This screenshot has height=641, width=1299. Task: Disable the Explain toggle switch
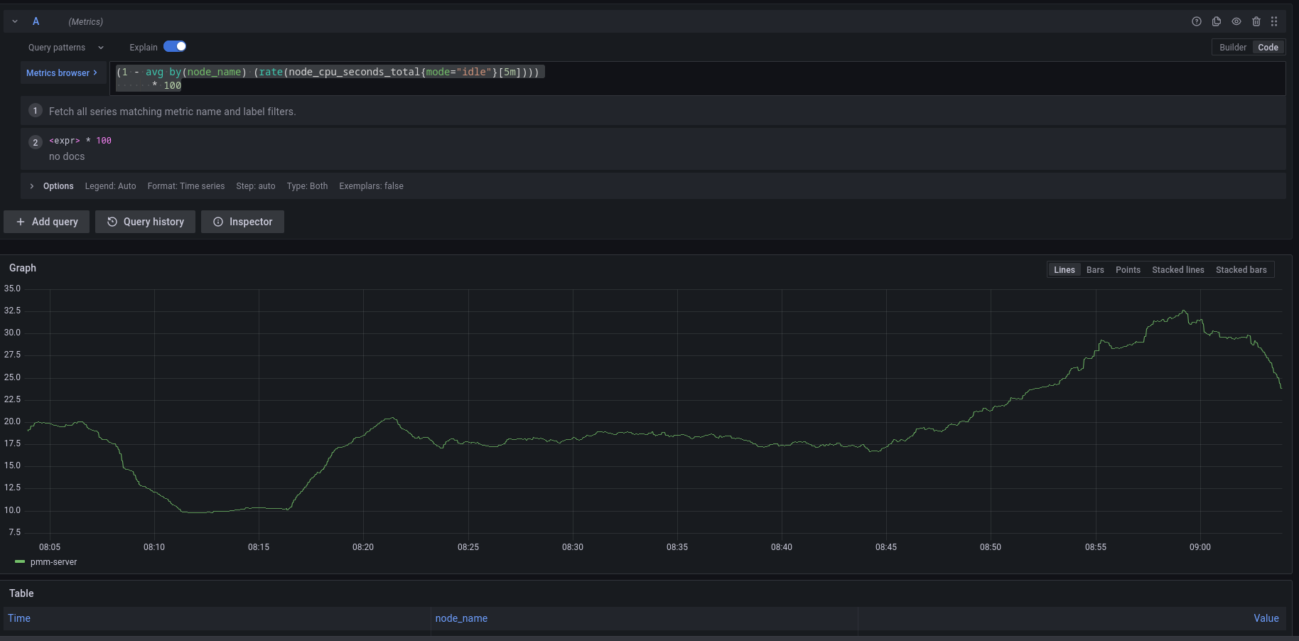[x=175, y=47]
